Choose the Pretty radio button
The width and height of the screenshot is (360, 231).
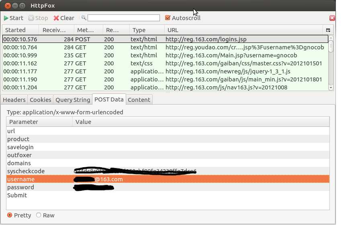point(10,215)
